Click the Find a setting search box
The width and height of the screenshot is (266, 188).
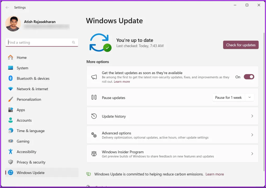coord(39,42)
